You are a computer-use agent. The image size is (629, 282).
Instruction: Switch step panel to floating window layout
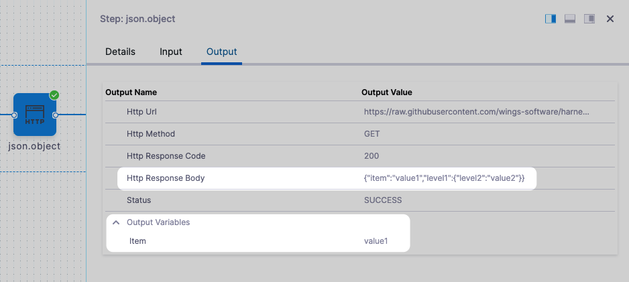click(590, 19)
